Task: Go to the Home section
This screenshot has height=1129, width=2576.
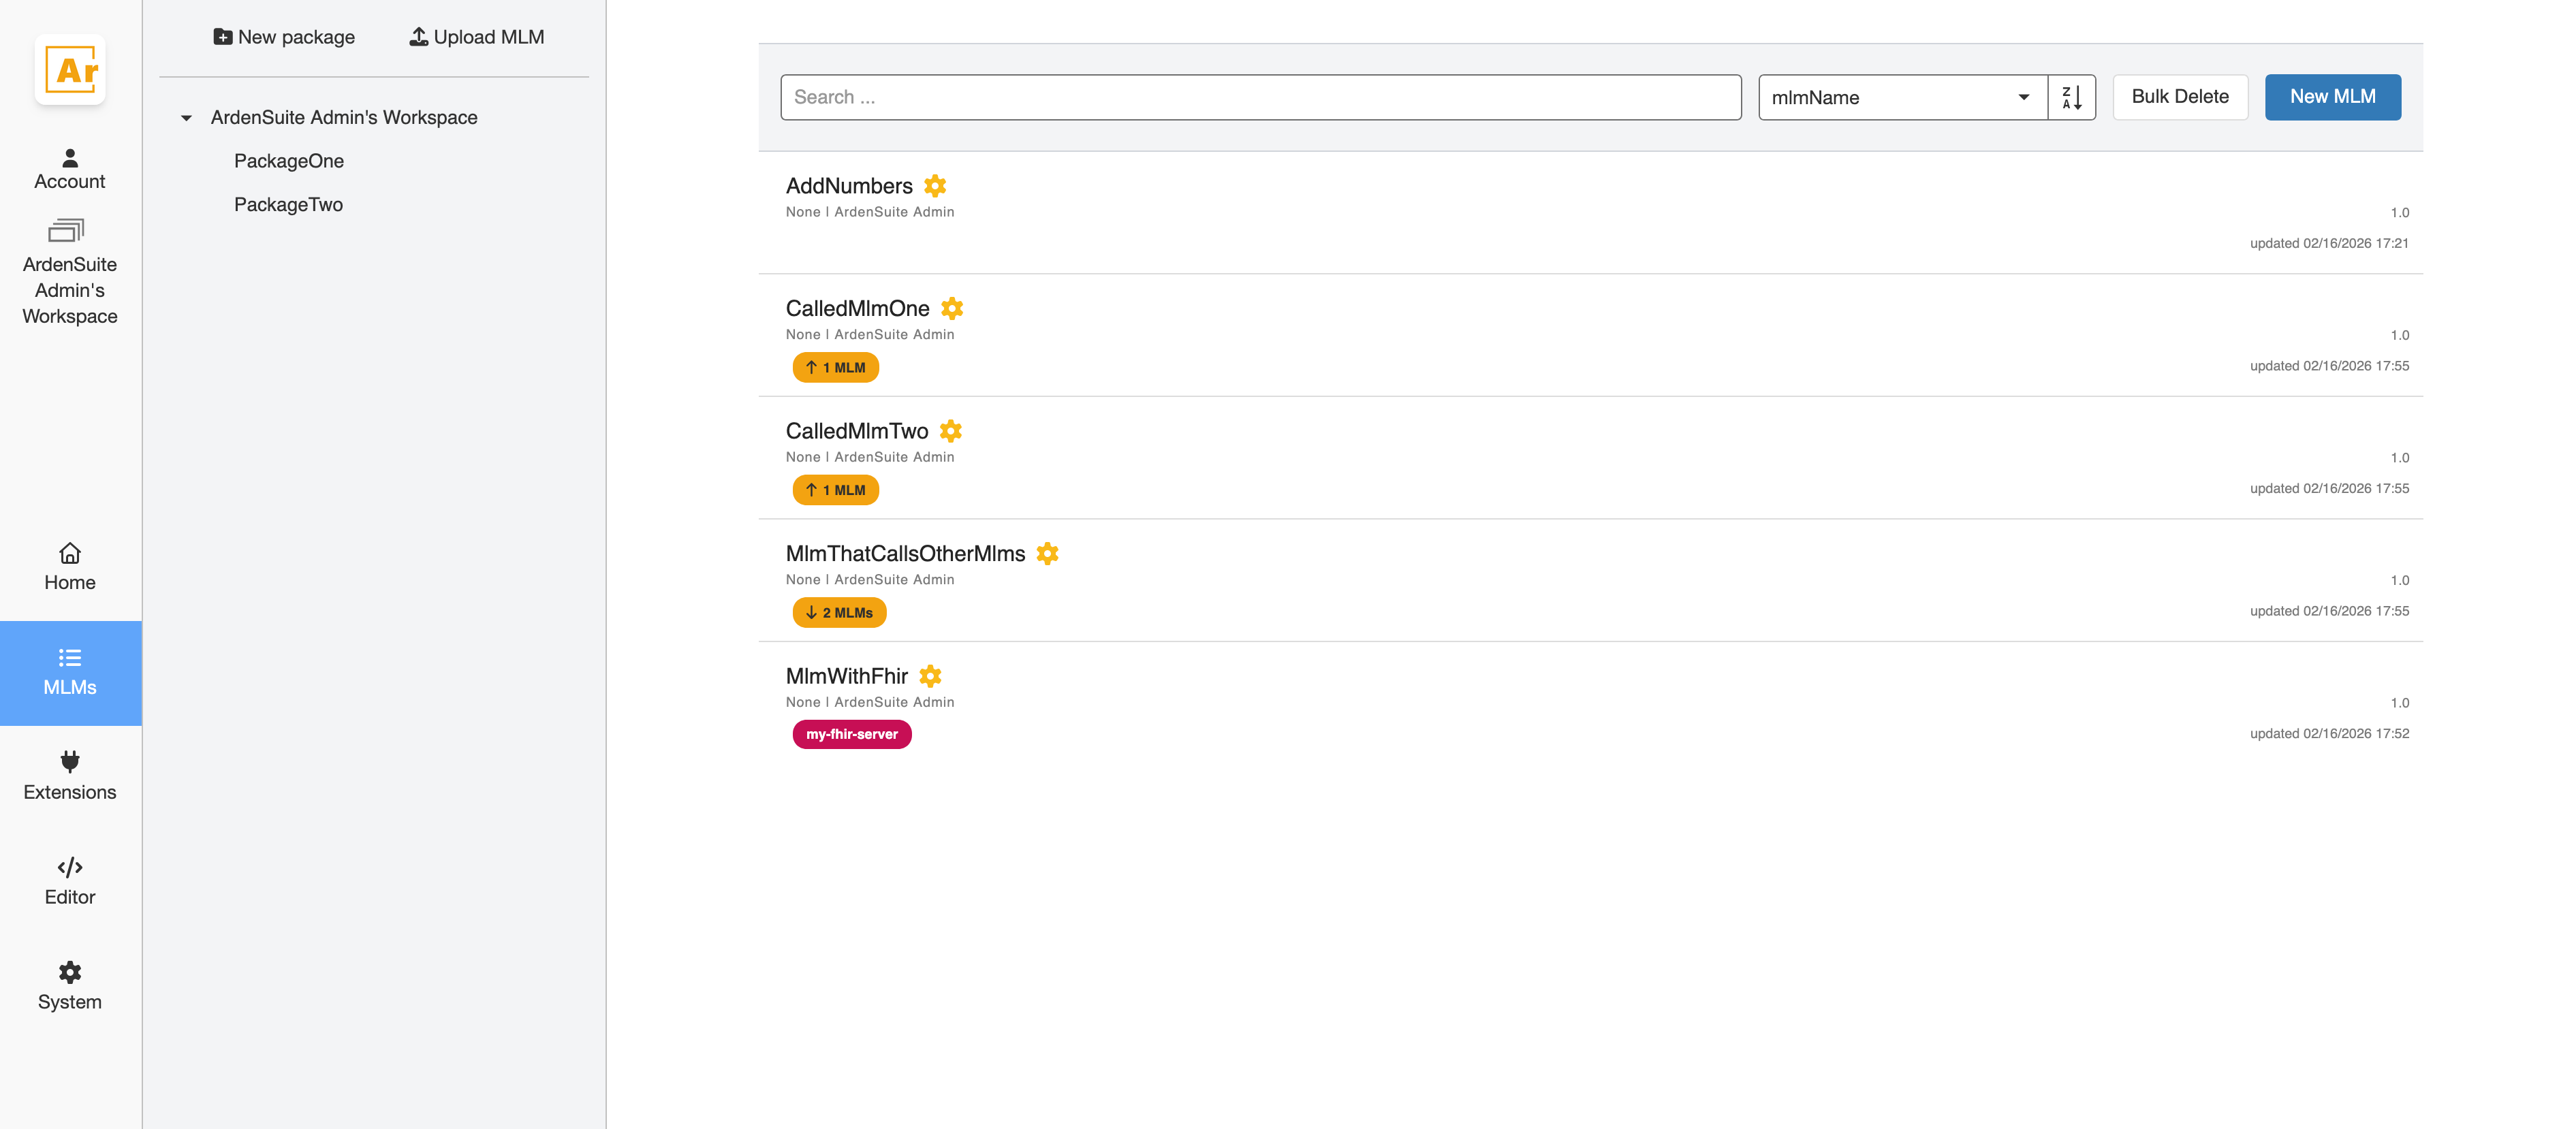Action: click(x=70, y=567)
